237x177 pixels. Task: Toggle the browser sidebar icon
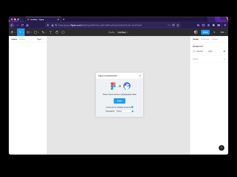(x=203, y=25)
